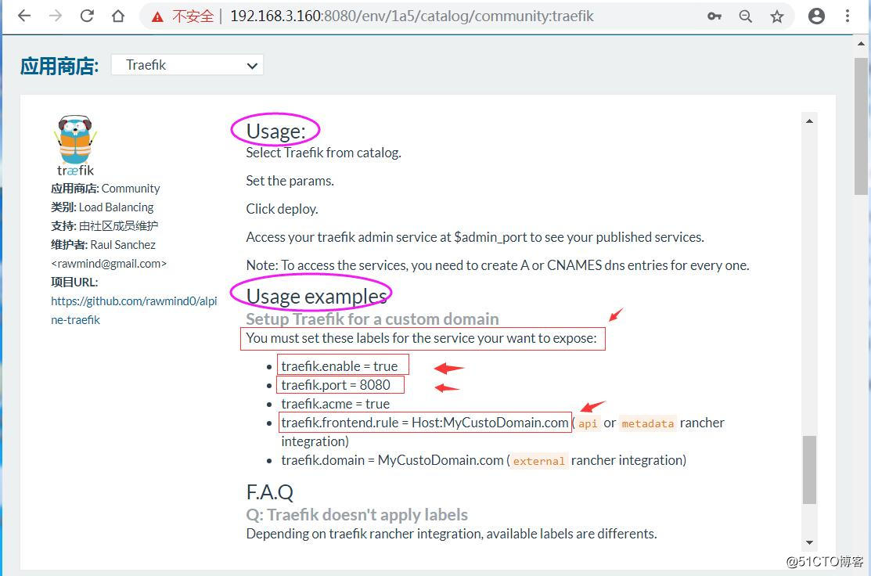
Task: Click the Traefik gopher logo
Action: (x=76, y=146)
